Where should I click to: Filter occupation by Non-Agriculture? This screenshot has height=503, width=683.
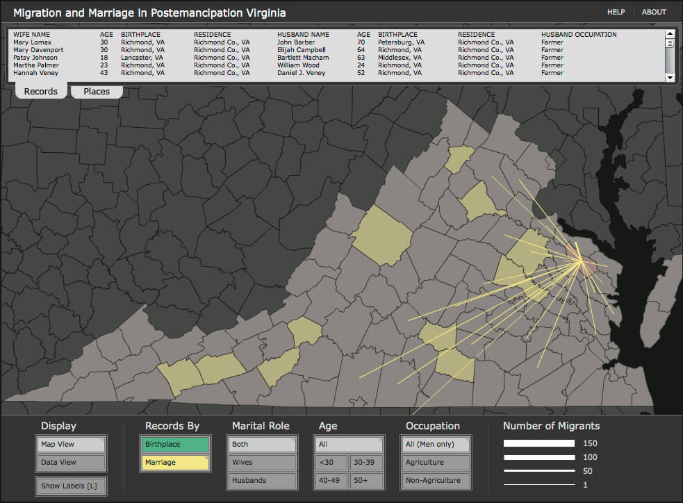[x=436, y=481]
